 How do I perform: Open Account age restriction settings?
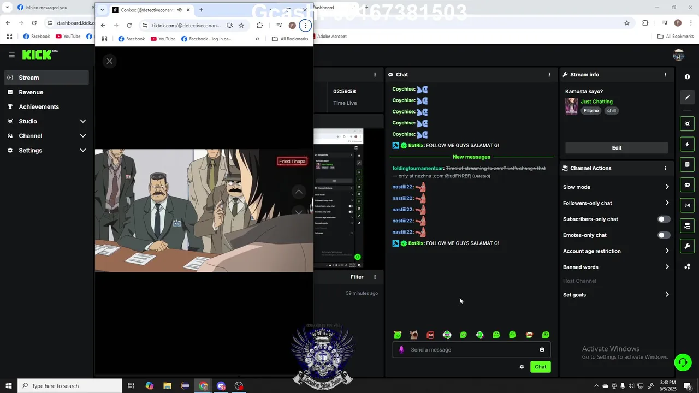click(x=616, y=251)
